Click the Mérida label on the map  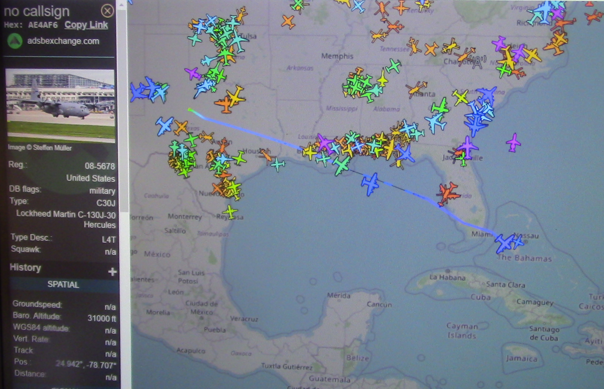338,295
